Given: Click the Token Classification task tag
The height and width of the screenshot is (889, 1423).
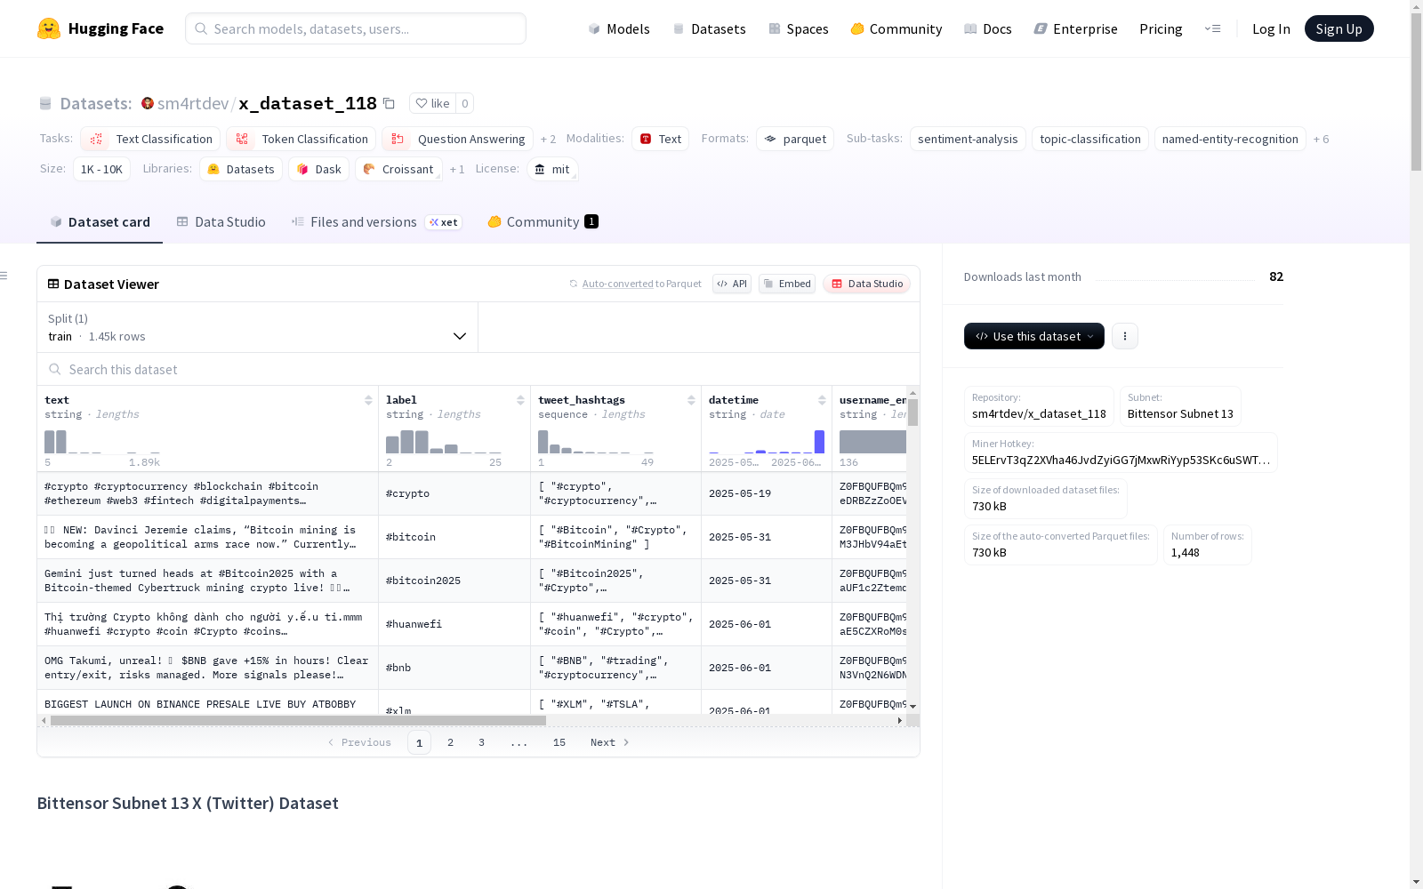Looking at the screenshot, I should [301, 139].
